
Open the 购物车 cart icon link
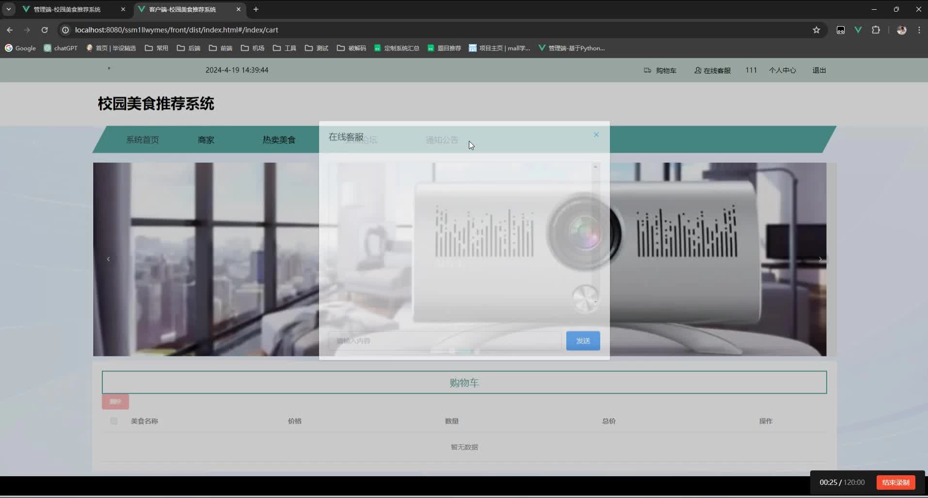660,70
